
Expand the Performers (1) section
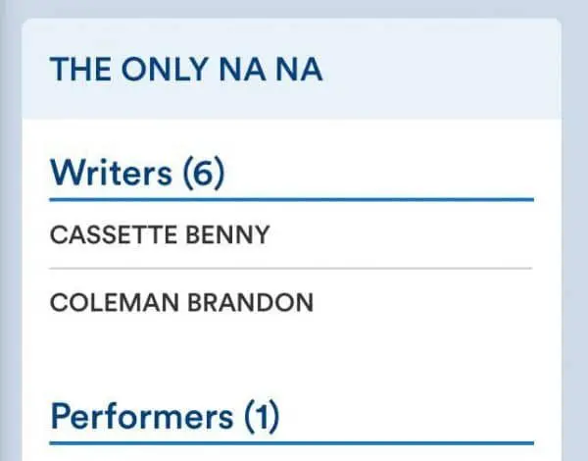coord(165,416)
